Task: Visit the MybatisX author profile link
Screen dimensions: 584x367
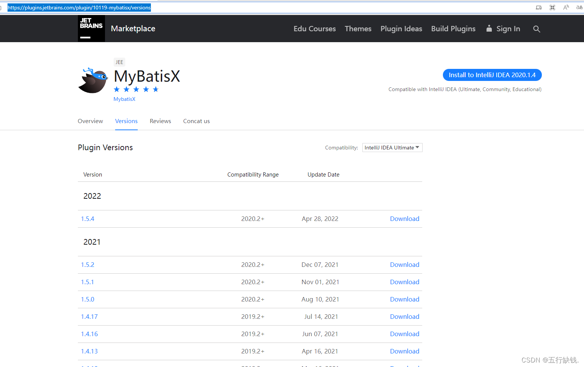Action: [x=124, y=99]
